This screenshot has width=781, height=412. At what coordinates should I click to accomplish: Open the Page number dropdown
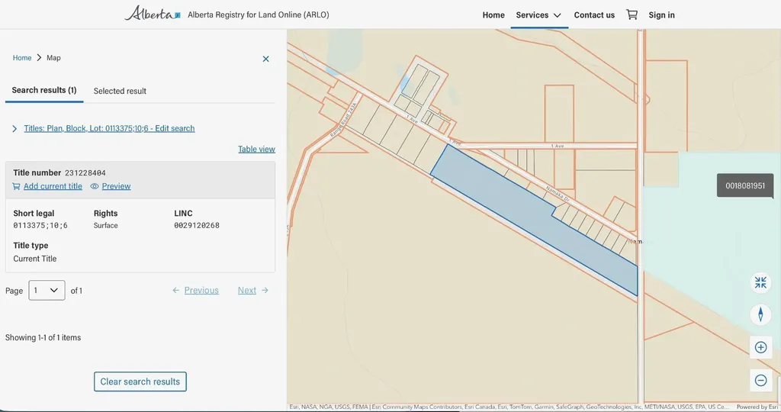(47, 291)
